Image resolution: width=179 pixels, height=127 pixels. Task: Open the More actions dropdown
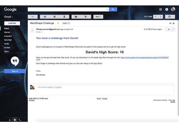(98, 17)
